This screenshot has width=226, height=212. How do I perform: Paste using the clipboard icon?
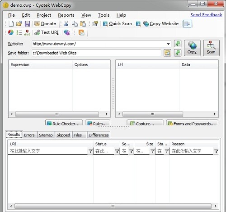tap(83, 24)
